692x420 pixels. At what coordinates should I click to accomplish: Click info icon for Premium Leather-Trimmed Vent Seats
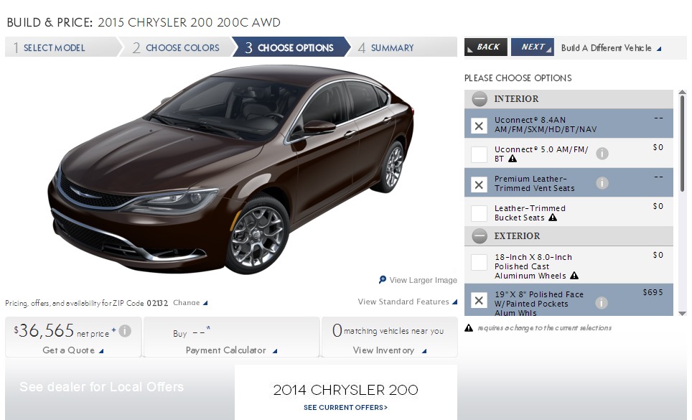[602, 183]
